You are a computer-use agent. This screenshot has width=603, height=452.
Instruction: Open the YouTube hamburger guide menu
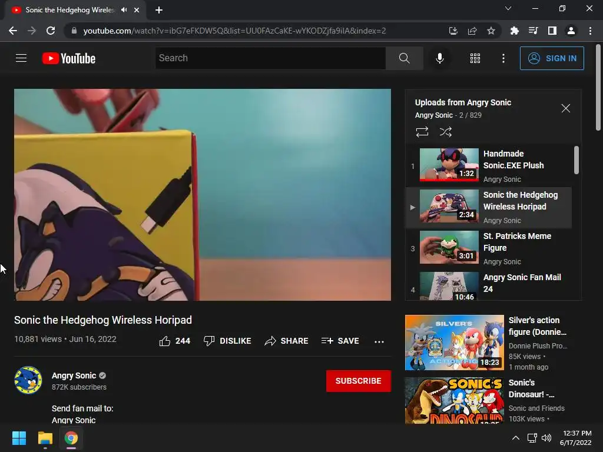(21, 58)
